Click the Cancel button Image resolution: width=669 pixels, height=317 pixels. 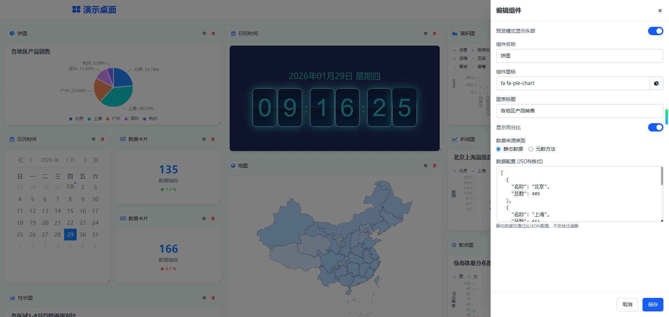point(627,304)
